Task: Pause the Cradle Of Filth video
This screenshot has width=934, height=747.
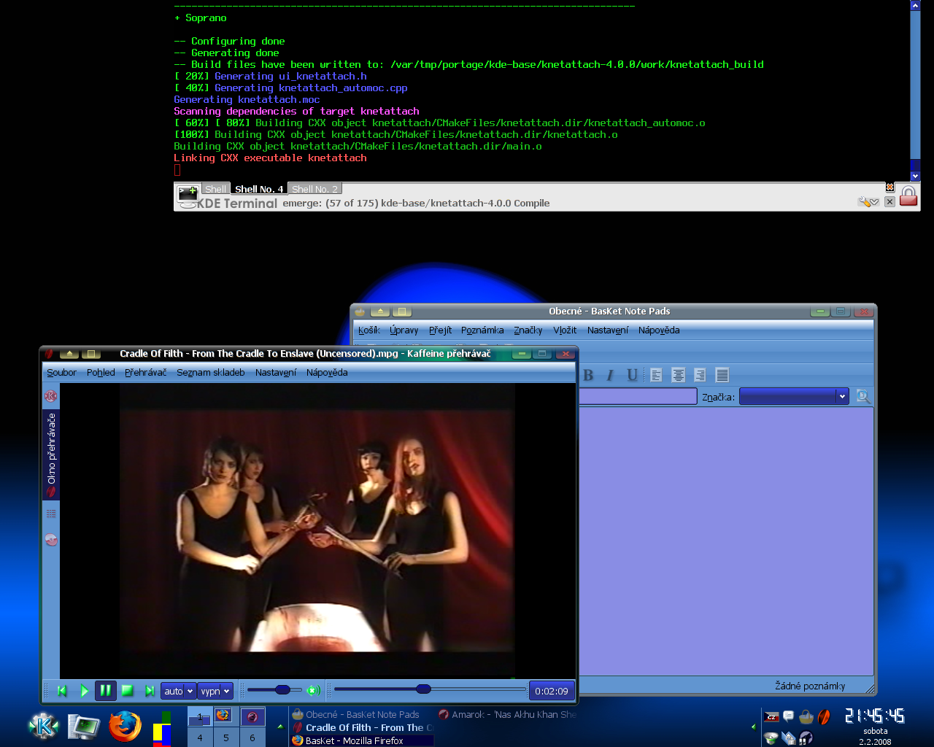Action: pos(106,691)
